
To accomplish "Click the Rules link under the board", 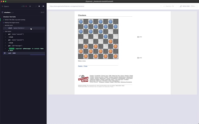I will point(86,66).
